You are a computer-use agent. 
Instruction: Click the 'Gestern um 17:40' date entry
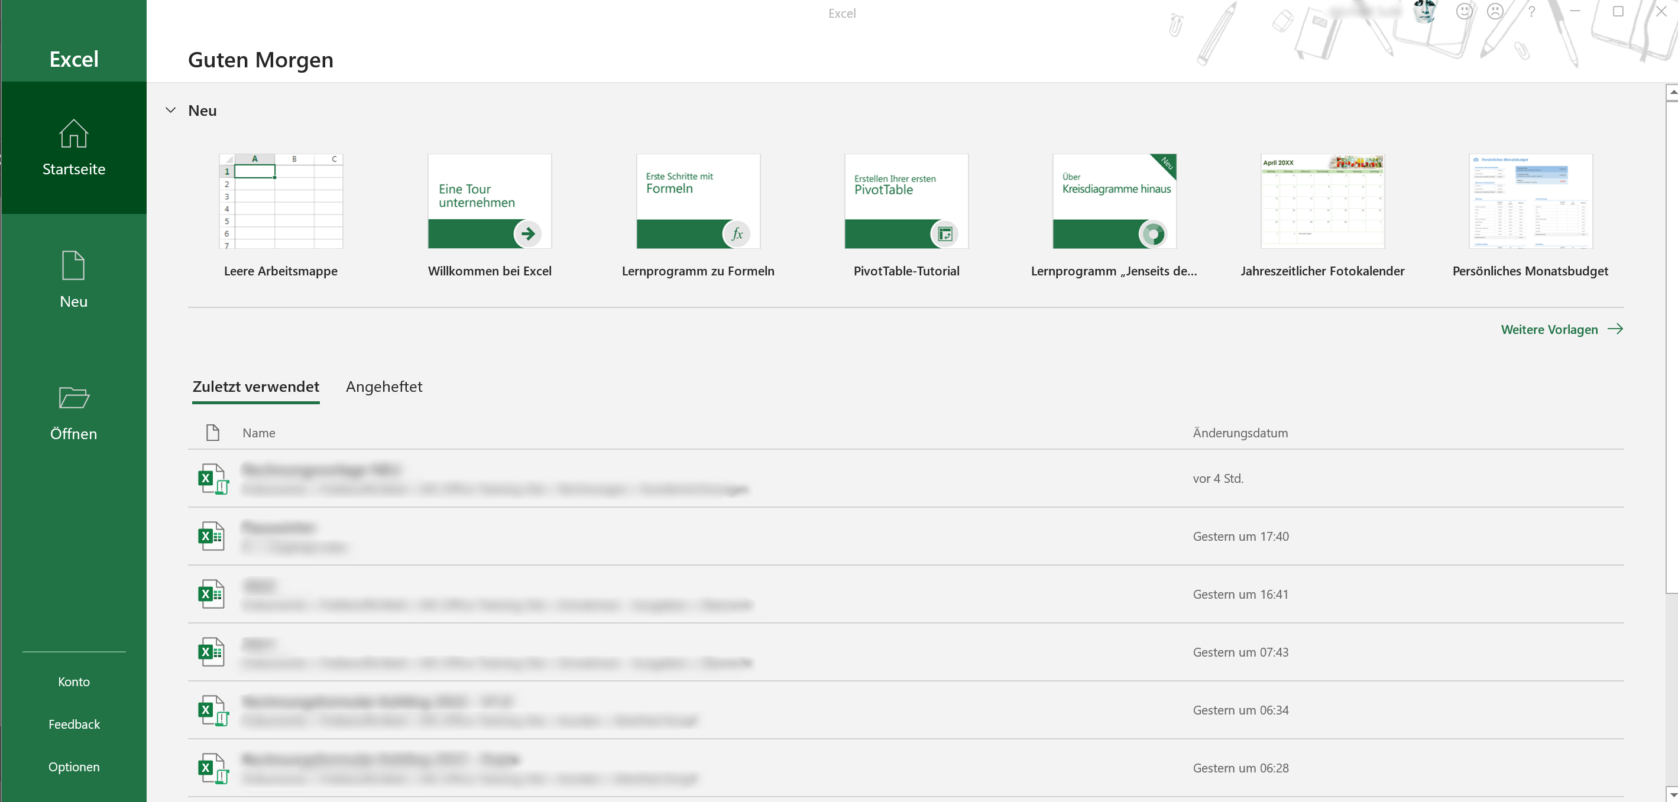tap(1241, 537)
